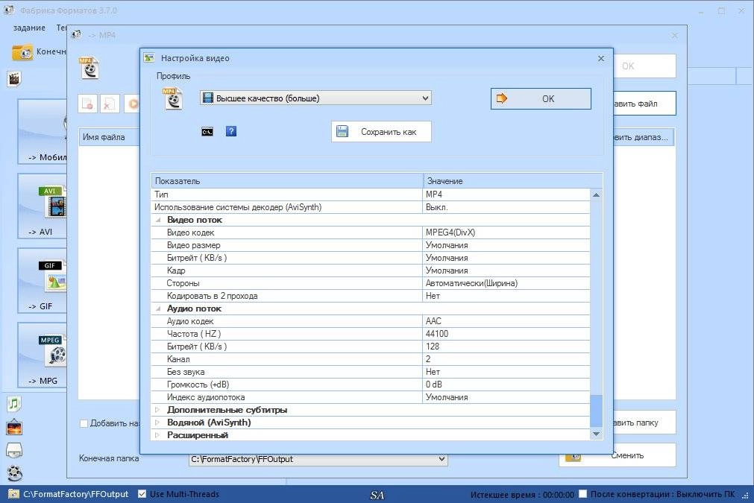Expand the Дополнительные субтитры section
Screen dimensions: 754x503
pyautogui.click(x=157, y=410)
